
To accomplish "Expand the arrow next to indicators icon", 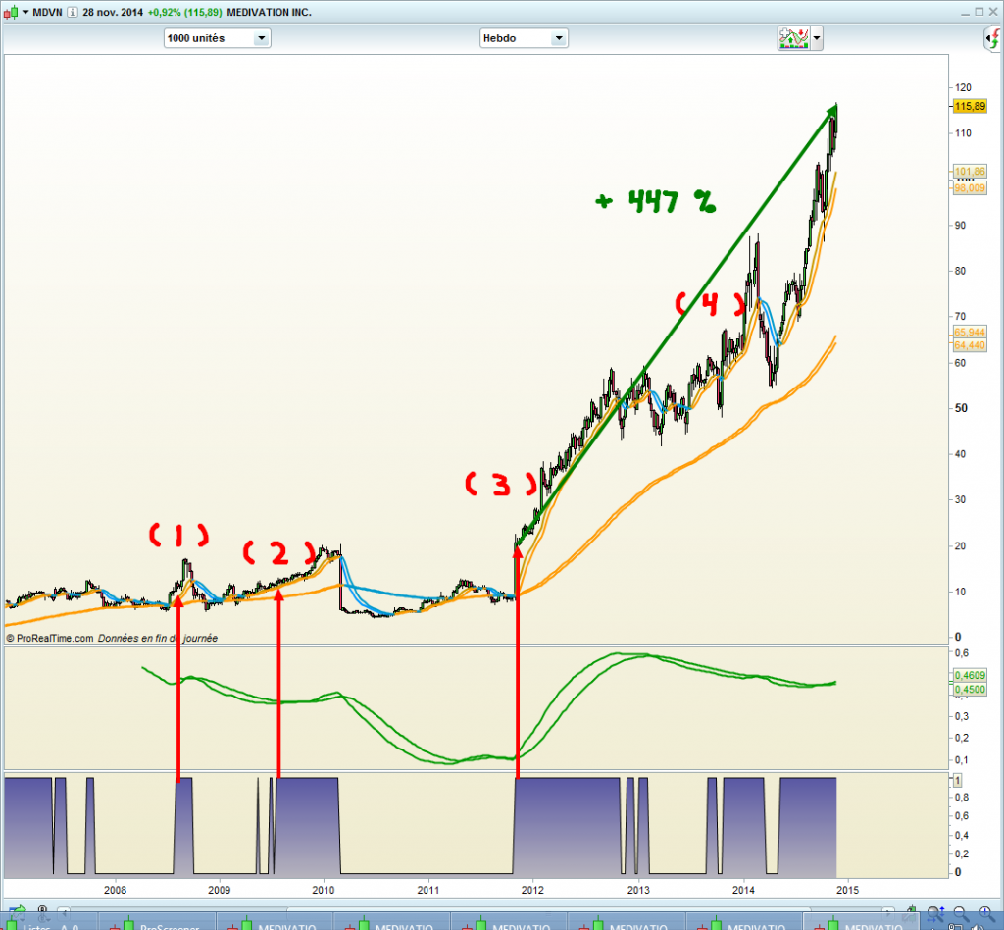I will point(817,38).
